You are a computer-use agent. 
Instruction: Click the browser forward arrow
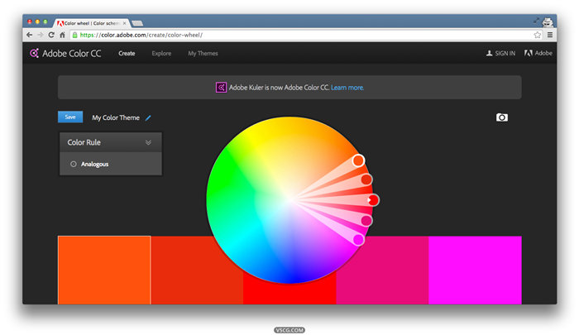(x=41, y=35)
